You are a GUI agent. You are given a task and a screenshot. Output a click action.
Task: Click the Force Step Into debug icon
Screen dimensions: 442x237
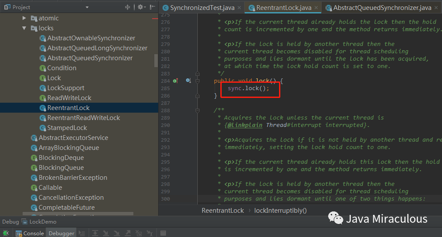click(116, 233)
